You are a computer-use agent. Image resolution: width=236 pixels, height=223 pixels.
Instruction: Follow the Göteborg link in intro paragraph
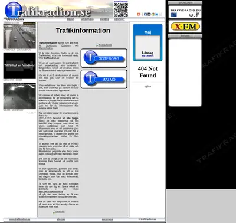pyautogui.click(x=66, y=45)
